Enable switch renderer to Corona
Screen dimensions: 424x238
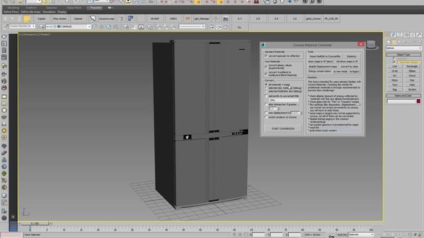266,118
